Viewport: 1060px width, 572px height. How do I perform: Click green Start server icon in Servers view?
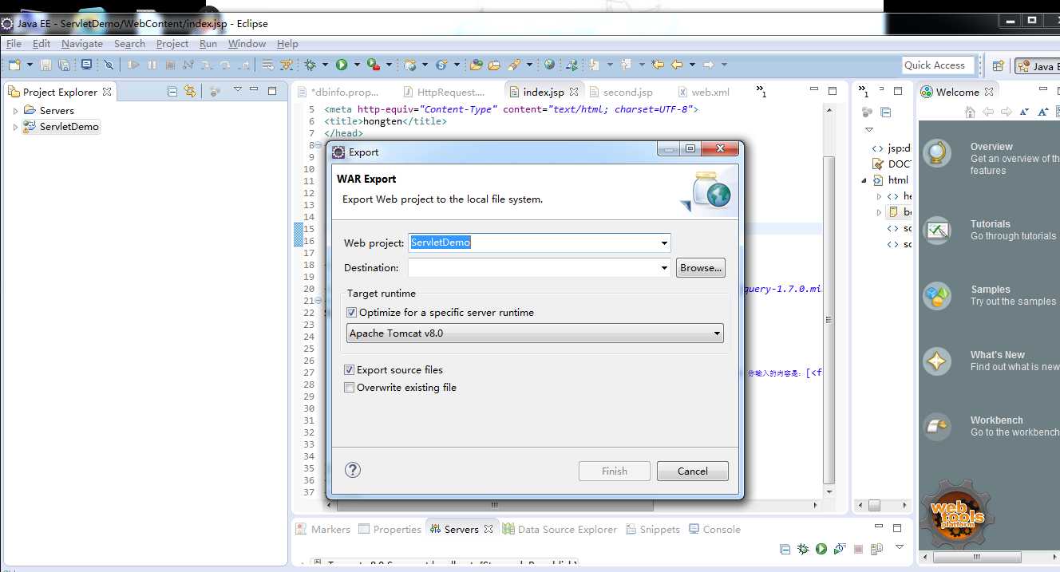pos(821,549)
